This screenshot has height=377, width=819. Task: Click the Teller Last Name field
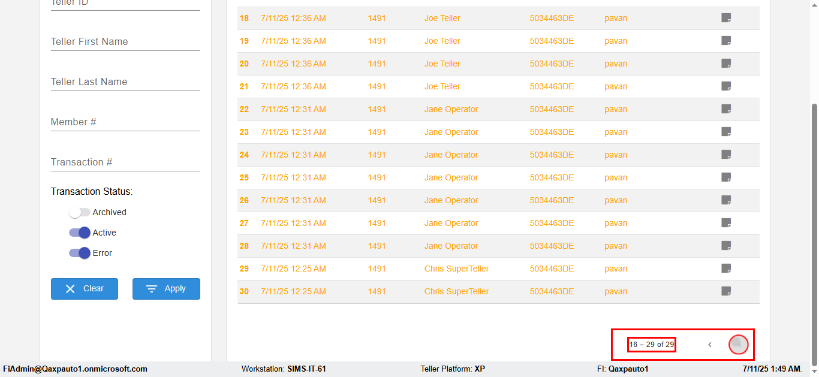pyautogui.click(x=125, y=82)
